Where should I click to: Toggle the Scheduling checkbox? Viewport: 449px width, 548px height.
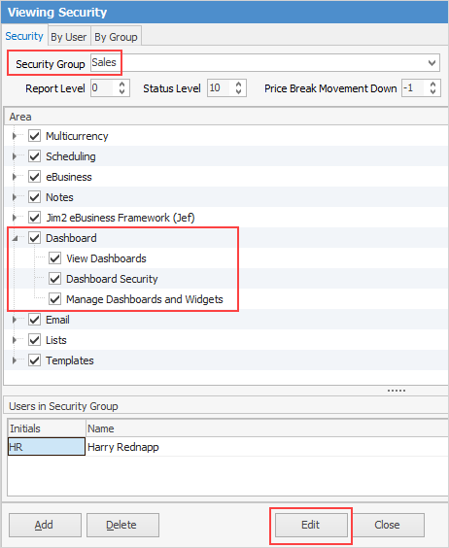(x=34, y=155)
